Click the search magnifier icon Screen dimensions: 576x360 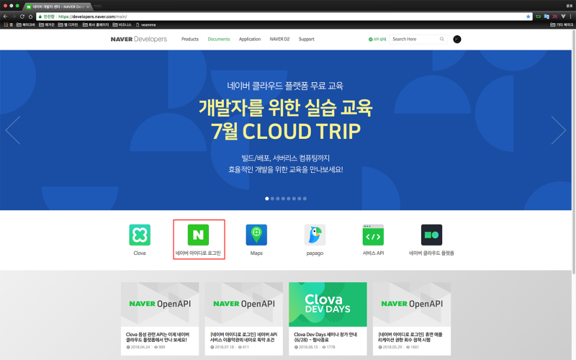(x=442, y=39)
